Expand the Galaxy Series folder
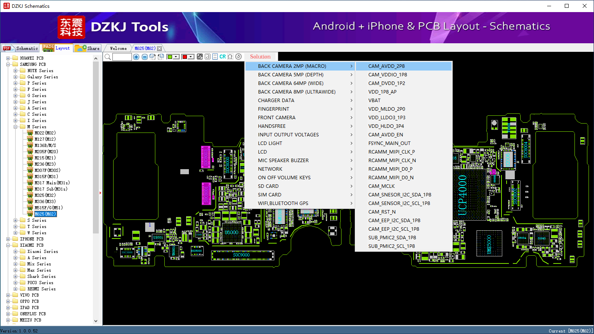Screen dimensions: 594x334 tap(16, 77)
